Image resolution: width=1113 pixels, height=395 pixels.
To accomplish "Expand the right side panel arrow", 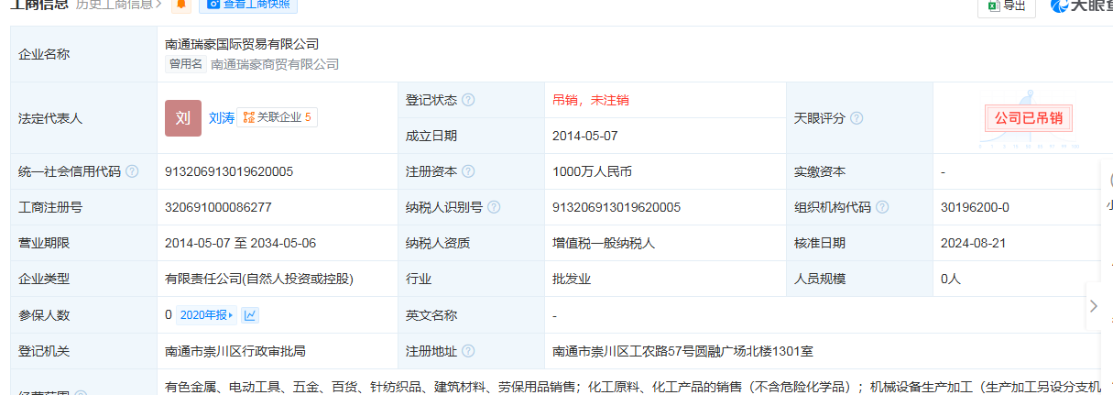I will pos(1094,306).
